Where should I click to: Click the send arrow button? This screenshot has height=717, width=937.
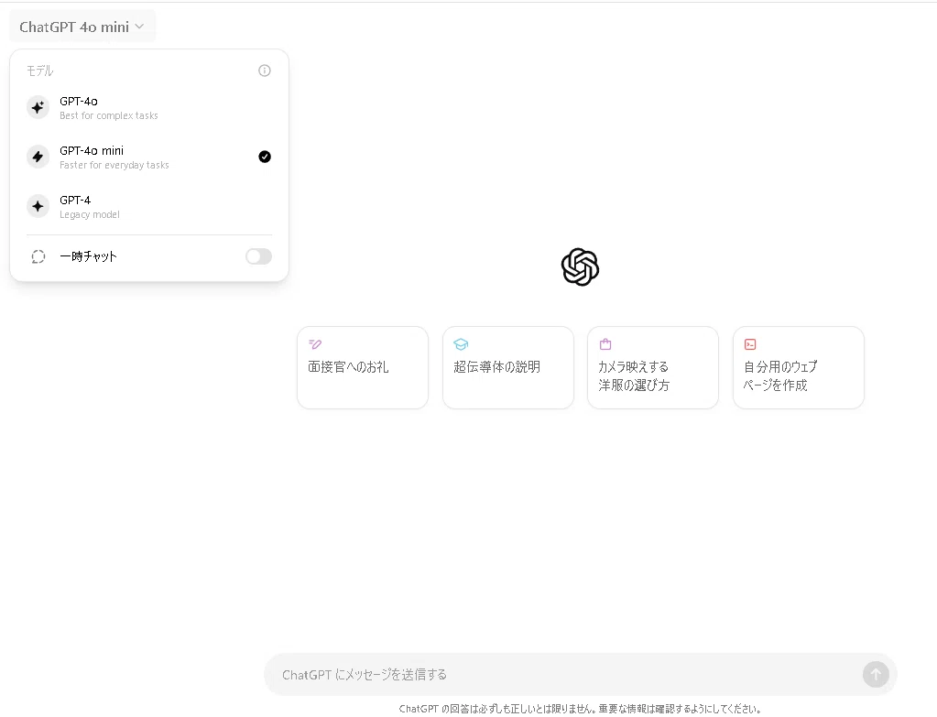(x=876, y=675)
